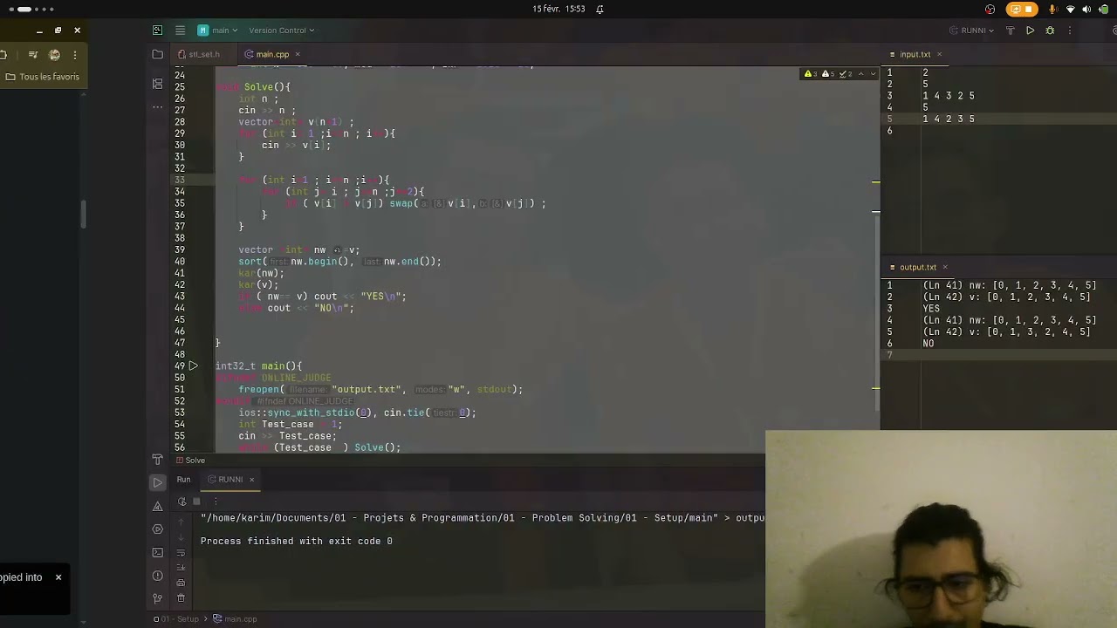The height and width of the screenshot is (628, 1117).
Task: Open the Git tool window icon
Action: coord(157,598)
